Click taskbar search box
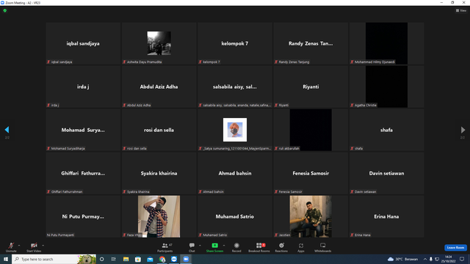 [54, 259]
